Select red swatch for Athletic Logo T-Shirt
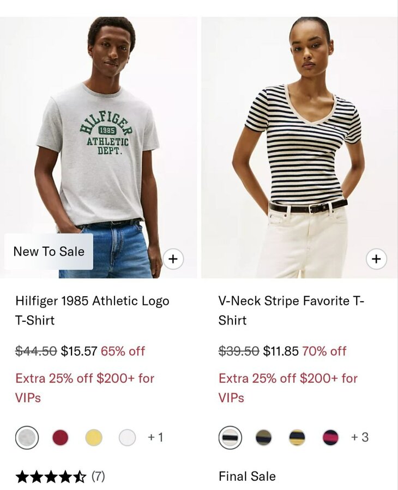Image resolution: width=398 pixels, height=490 pixels. 61,437
